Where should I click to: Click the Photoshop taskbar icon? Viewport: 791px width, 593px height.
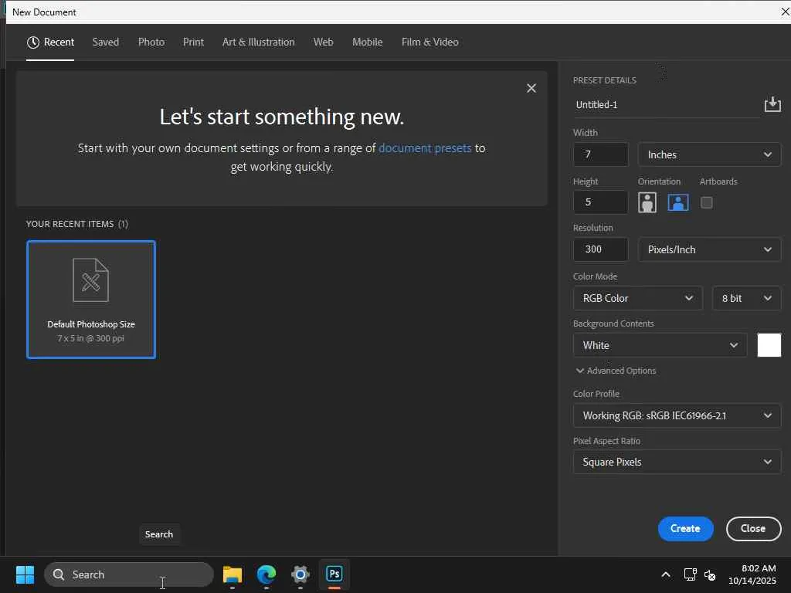coord(334,574)
